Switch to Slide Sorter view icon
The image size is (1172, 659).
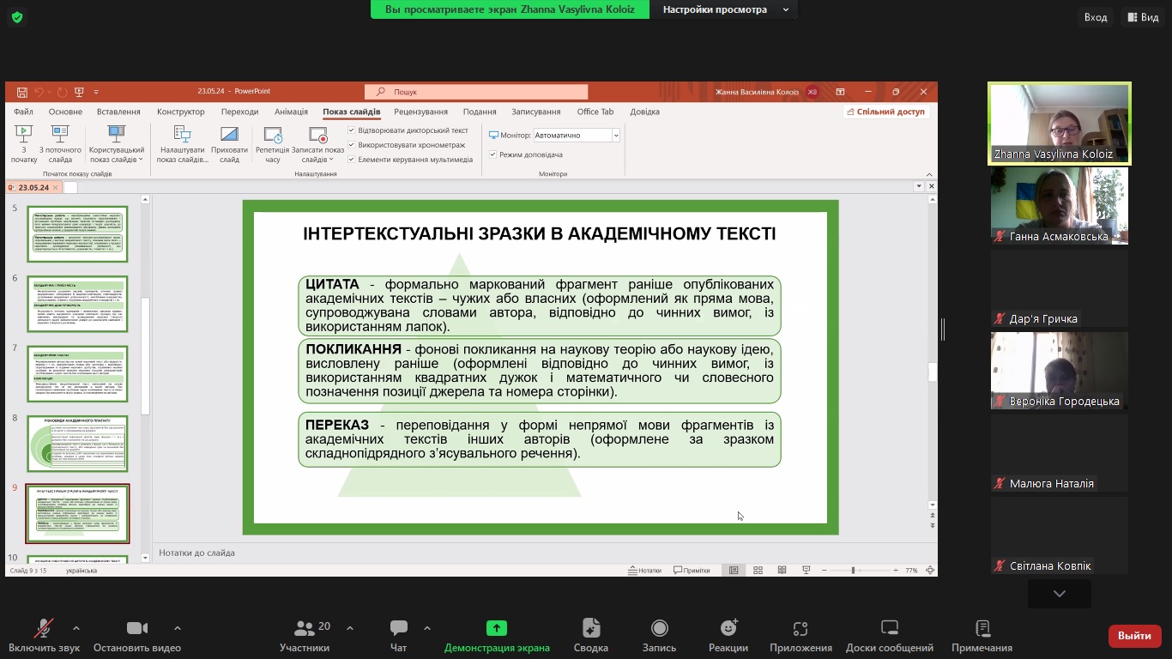tap(758, 570)
